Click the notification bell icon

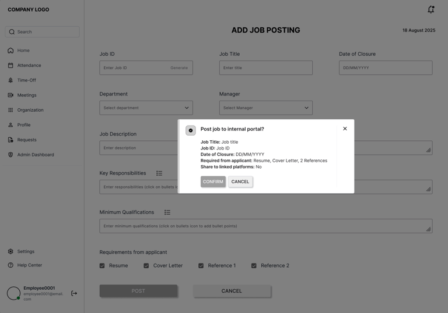430,9
